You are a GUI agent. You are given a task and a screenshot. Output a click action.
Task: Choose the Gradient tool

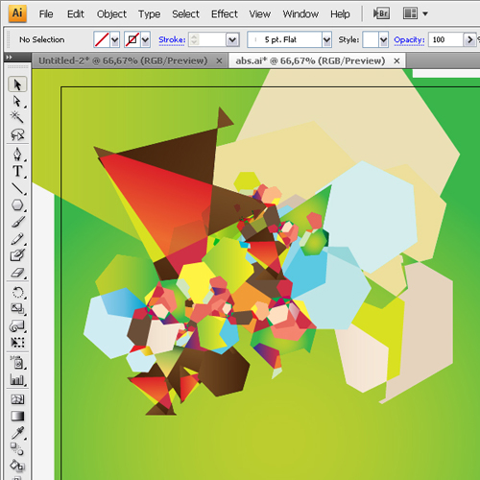click(x=17, y=416)
